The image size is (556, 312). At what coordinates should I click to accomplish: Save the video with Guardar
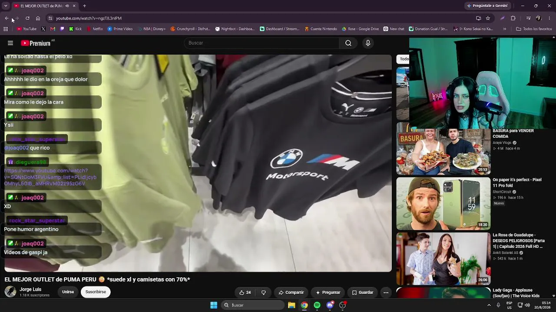click(x=362, y=292)
